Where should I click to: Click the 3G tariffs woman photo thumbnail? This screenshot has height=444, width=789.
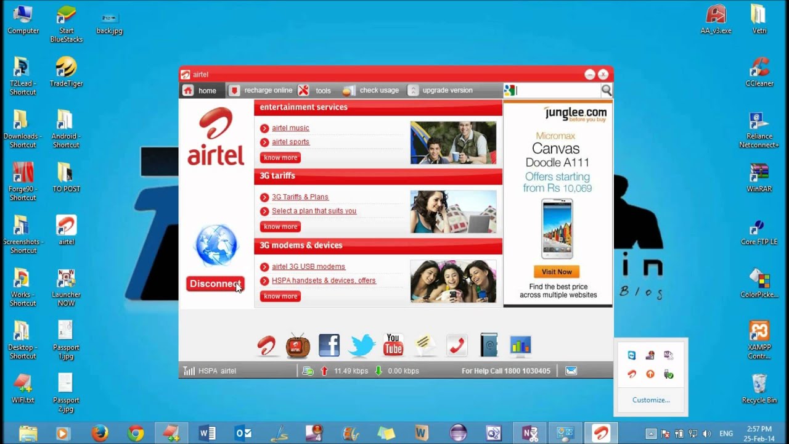click(x=453, y=212)
